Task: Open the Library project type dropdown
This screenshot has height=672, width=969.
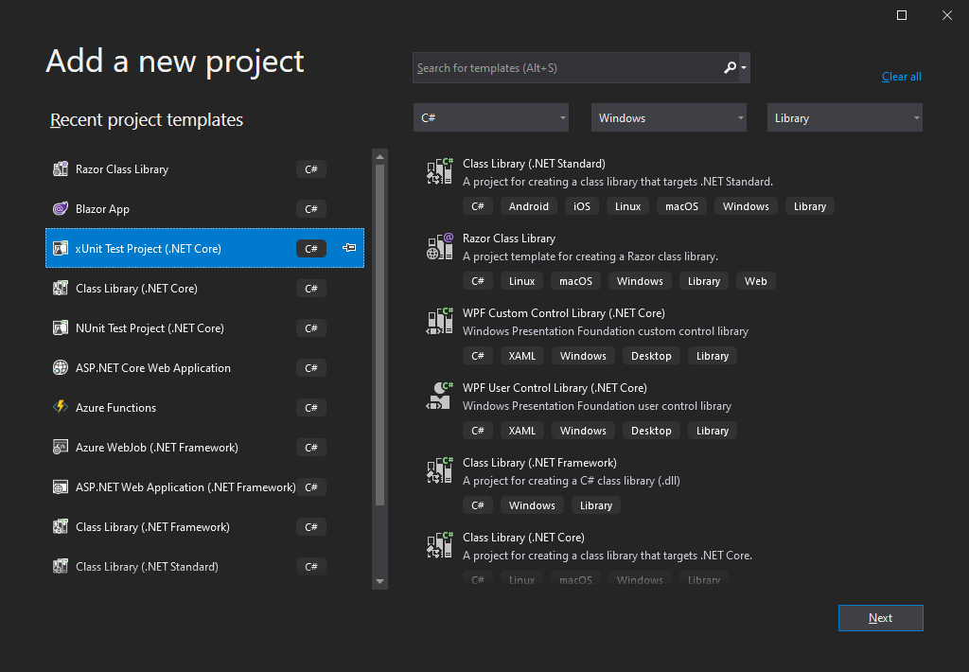Action: point(844,118)
